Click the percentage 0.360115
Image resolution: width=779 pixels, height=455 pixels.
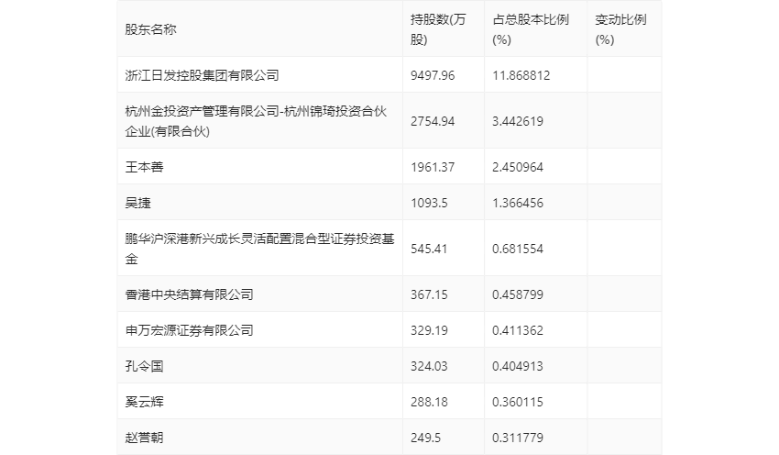point(518,401)
